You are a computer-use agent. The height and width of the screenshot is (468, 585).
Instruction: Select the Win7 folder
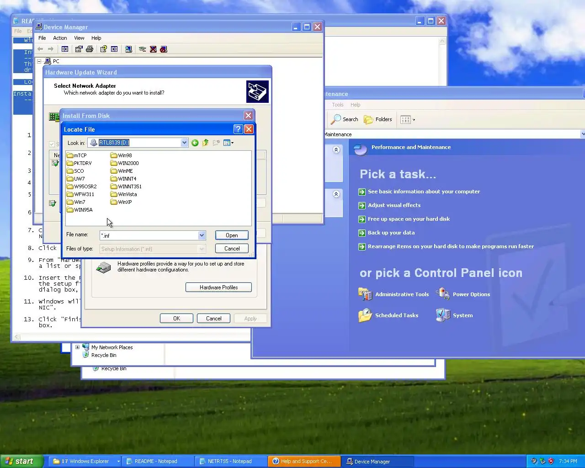[x=76, y=202]
